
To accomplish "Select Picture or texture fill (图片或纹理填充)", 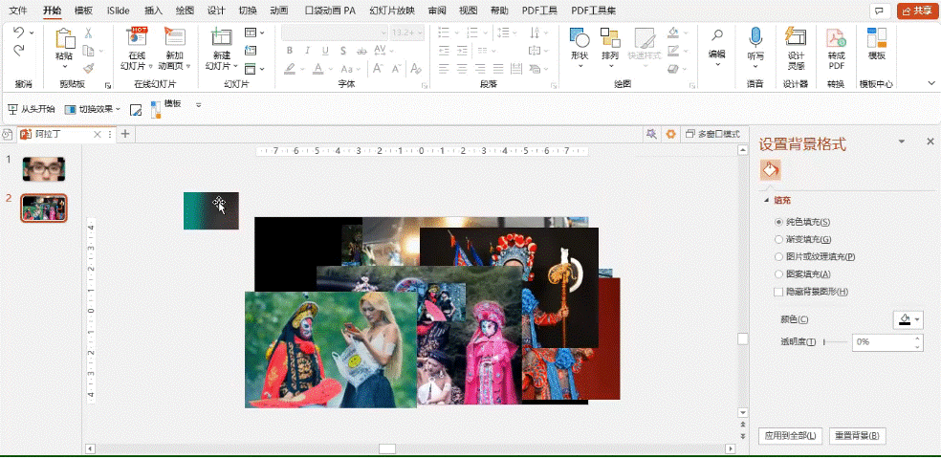I will [778, 256].
